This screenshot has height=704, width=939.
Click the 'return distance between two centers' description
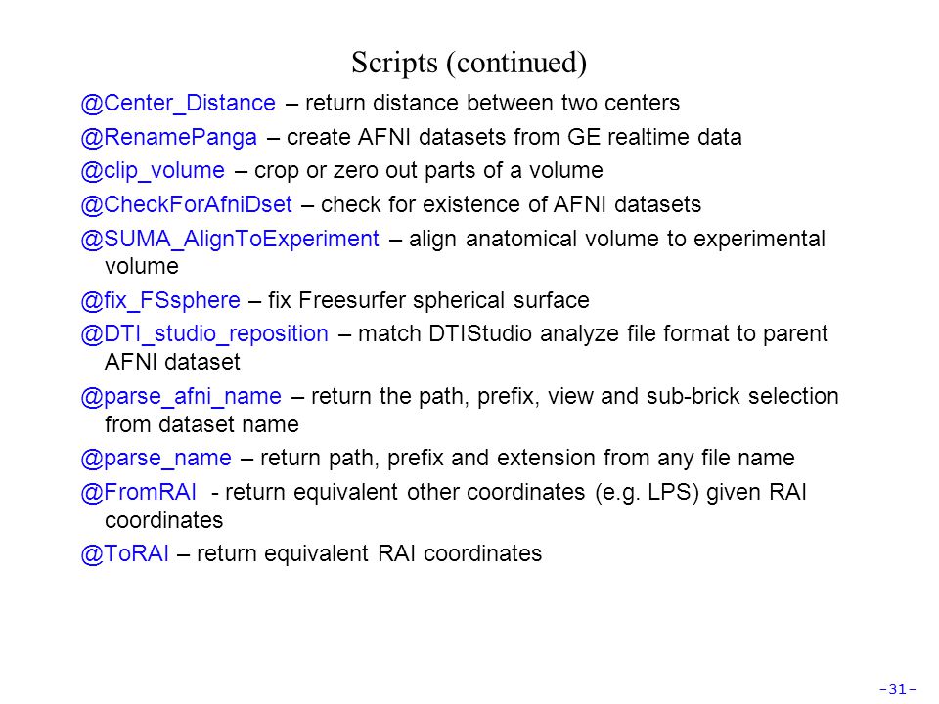click(492, 103)
